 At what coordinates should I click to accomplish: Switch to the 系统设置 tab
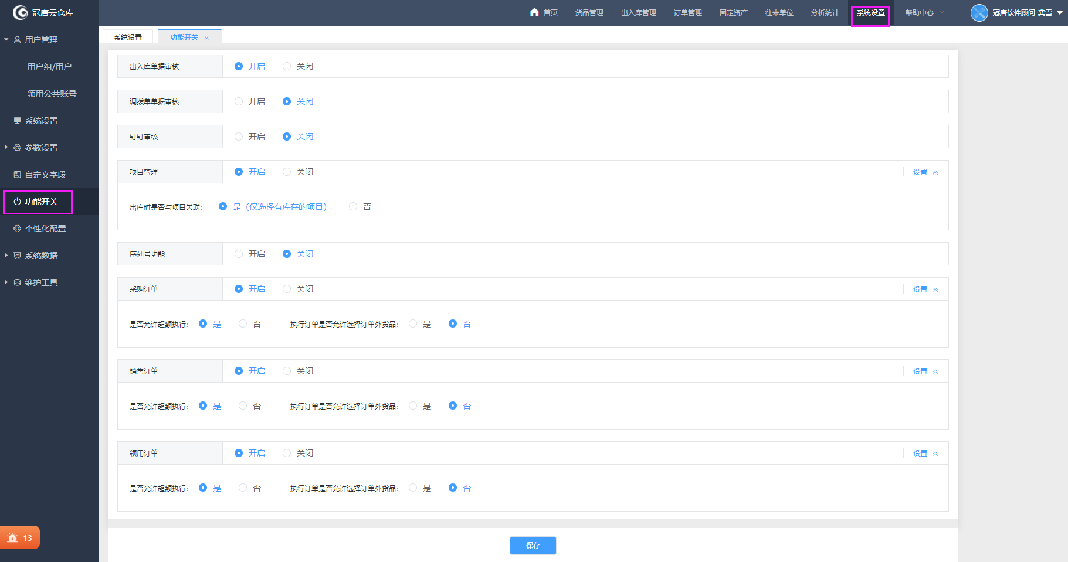[128, 37]
